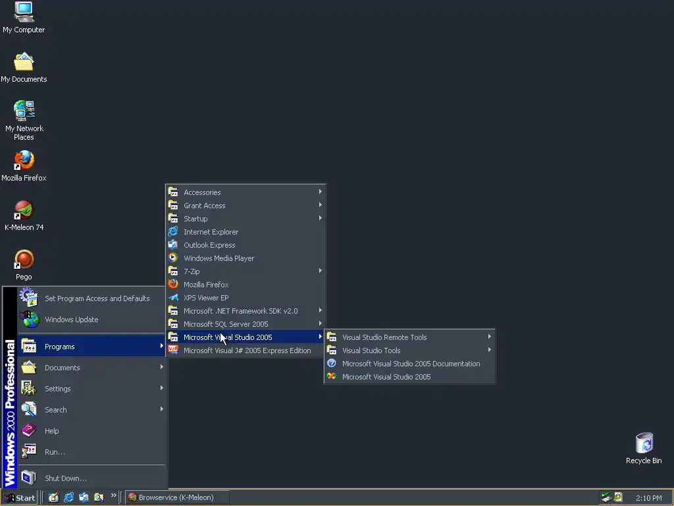Expand the Search submenu in the Start menu
Screen dimensions: 674x506
coord(91,410)
